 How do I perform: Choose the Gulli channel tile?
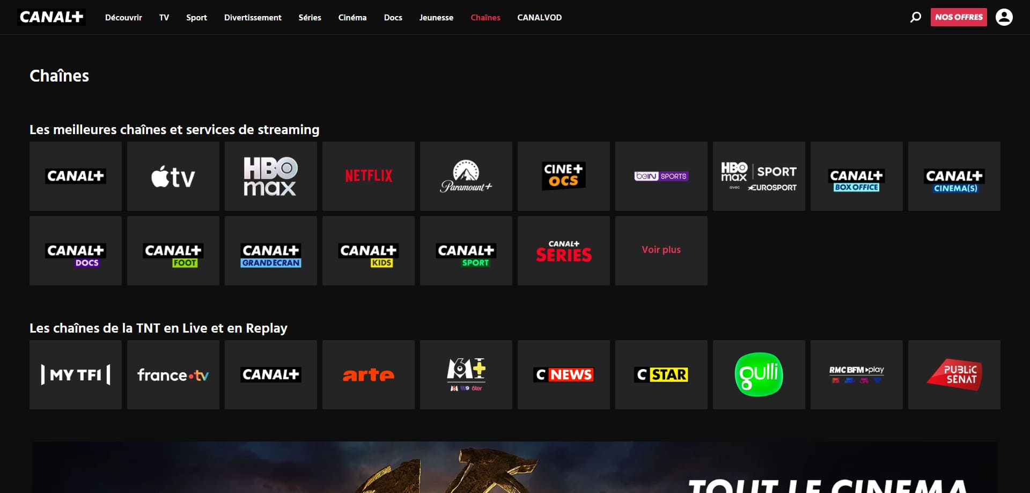click(x=759, y=374)
